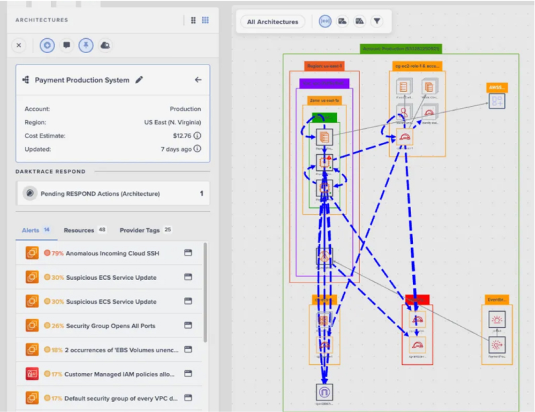Image resolution: width=535 pixels, height=412 pixels.
Task: Switch to the two-column grid view
Action: click(193, 20)
